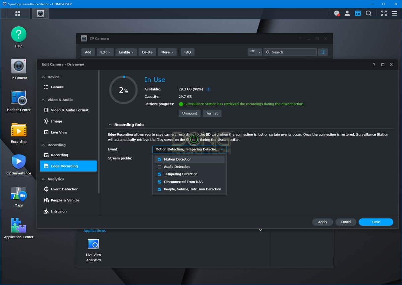Select Edge Recording in sidebar
The image size is (402, 285).
[x=68, y=166]
